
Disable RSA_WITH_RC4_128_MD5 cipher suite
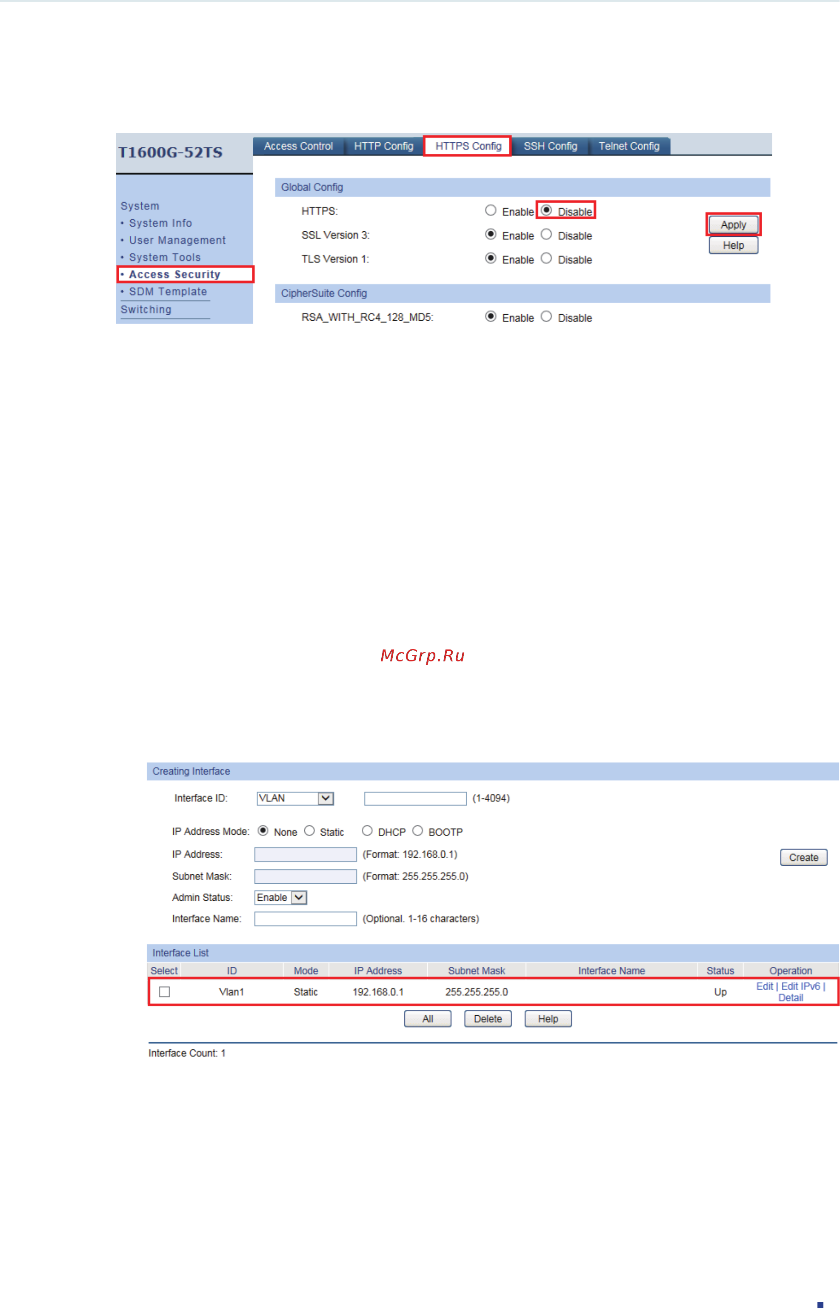(546, 317)
